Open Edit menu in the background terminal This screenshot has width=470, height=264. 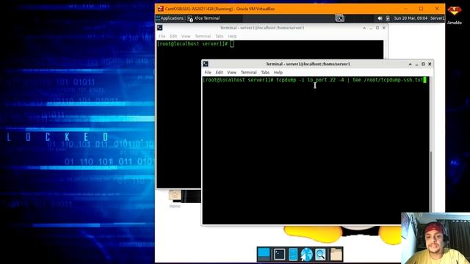pyautogui.click(x=173, y=36)
